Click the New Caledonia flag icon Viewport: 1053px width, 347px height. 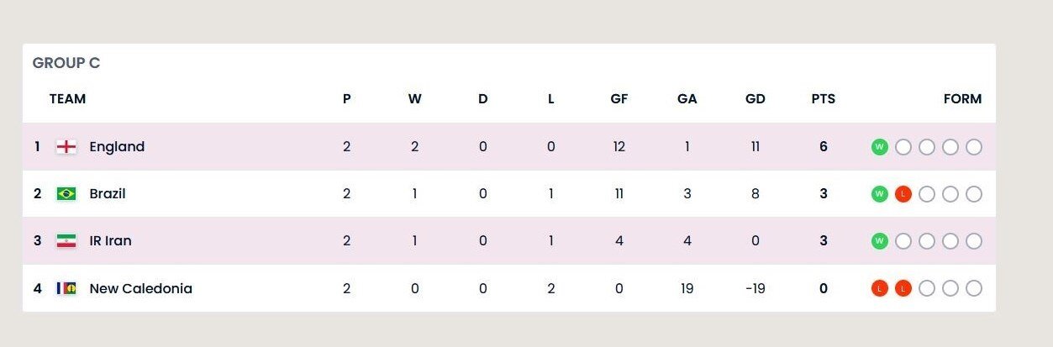click(x=66, y=288)
